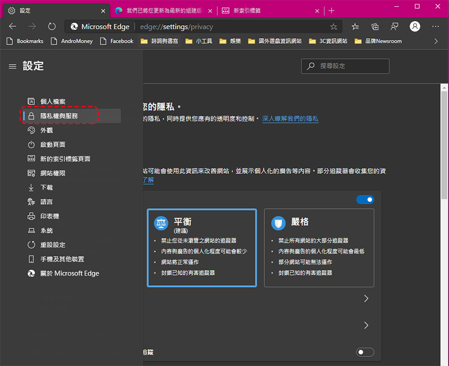Viewport: 449px width, 366px height.
Task: Open the Collections icon in toolbar
Action: click(375, 26)
